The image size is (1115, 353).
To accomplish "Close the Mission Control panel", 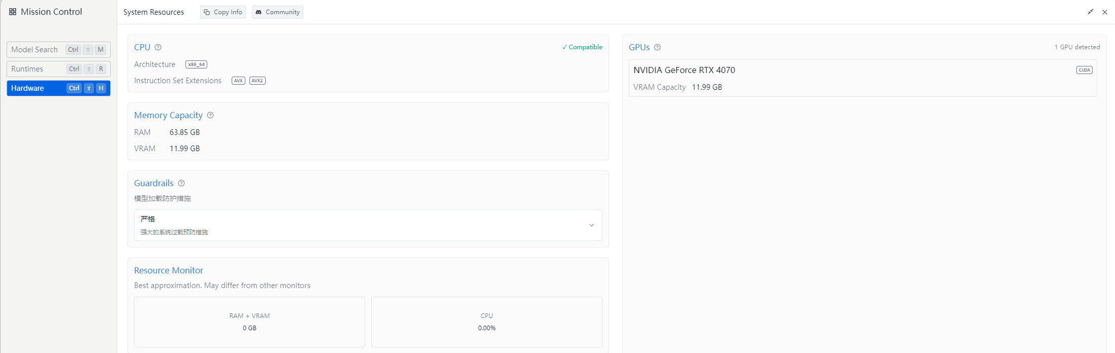I will [1105, 12].
